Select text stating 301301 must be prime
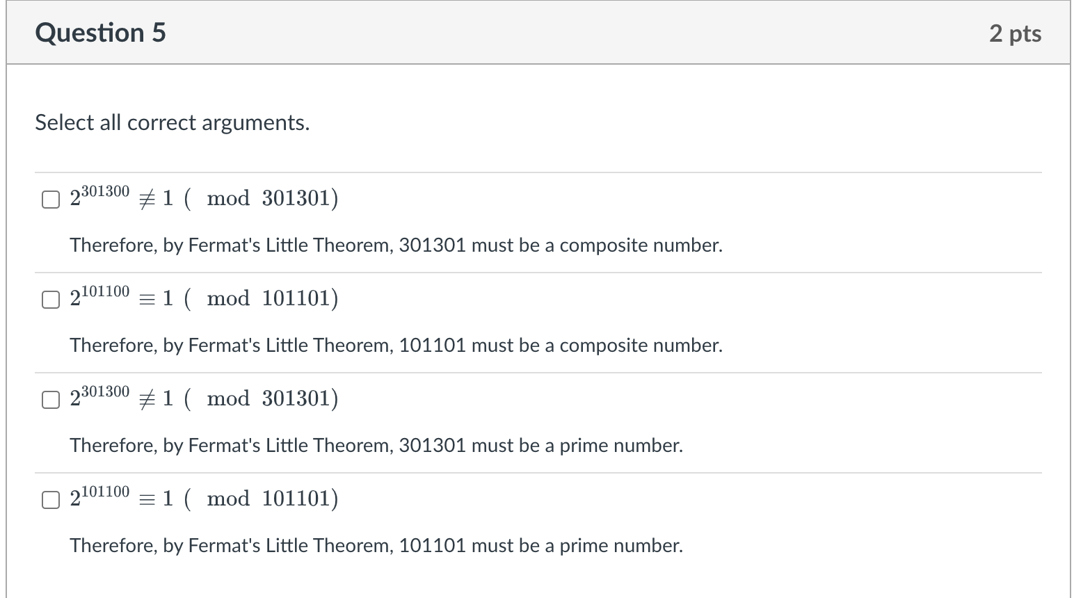This screenshot has height=598, width=1074. 376,445
